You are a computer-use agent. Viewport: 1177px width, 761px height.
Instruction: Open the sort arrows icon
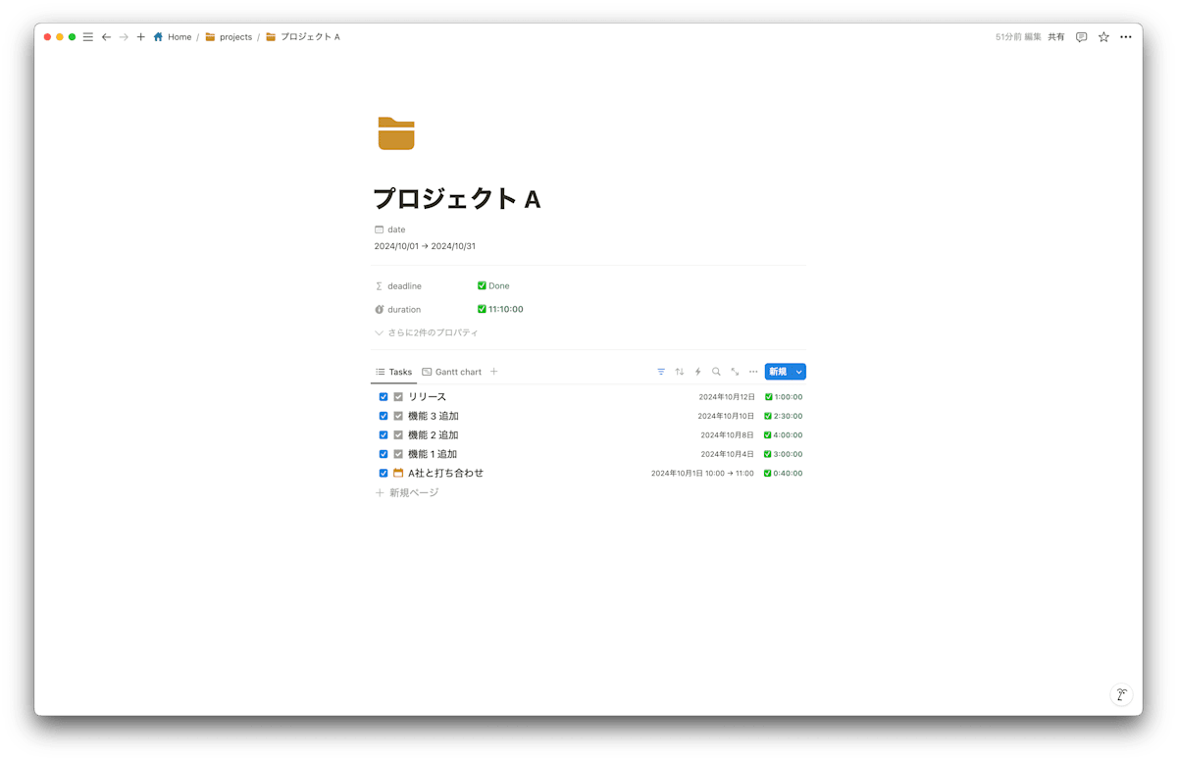click(679, 372)
